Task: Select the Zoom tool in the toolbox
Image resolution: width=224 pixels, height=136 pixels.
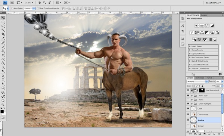Action: pos(3,105)
